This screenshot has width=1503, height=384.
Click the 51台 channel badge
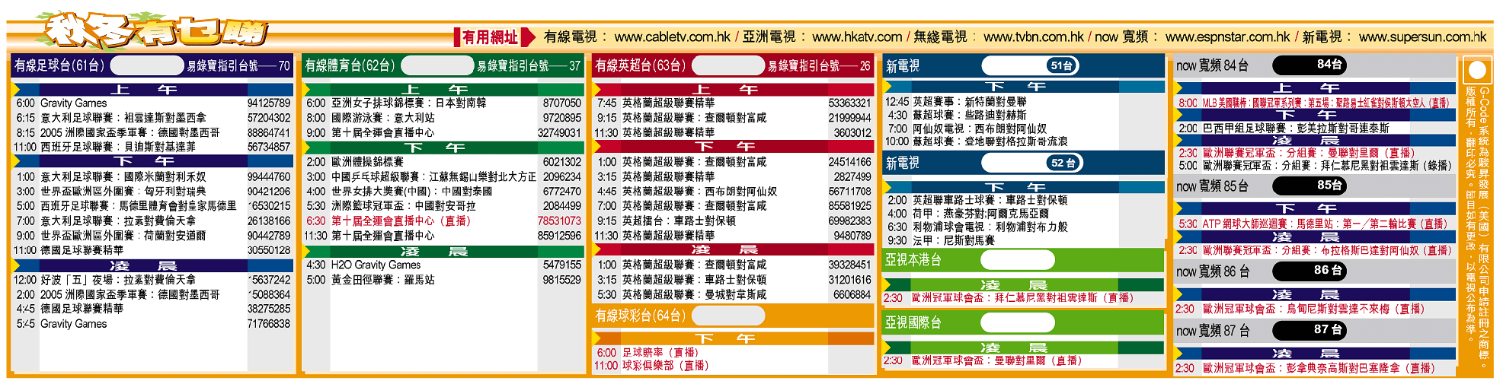click(x=1061, y=65)
